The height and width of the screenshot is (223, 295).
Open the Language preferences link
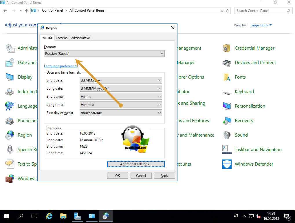click(61, 66)
